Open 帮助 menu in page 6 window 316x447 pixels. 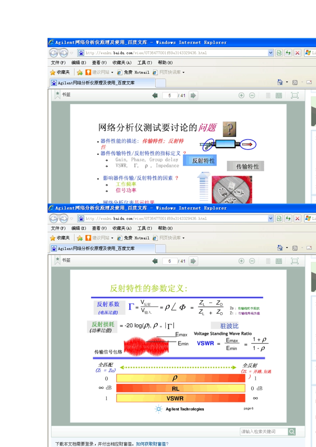coord(165,228)
